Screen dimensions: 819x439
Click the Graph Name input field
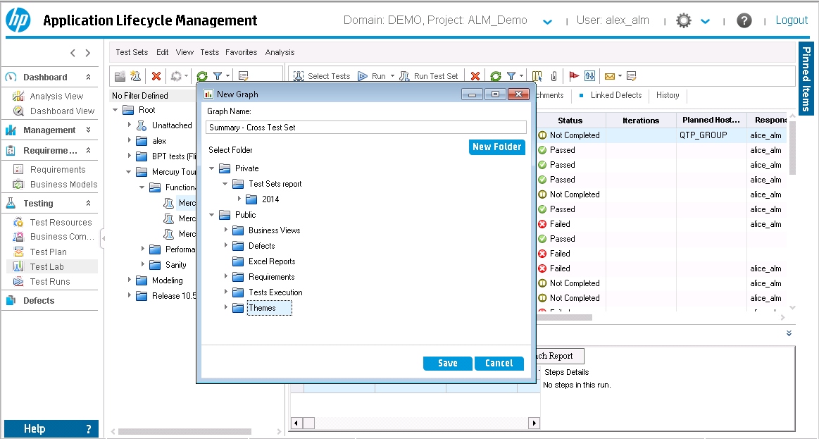[x=367, y=128]
